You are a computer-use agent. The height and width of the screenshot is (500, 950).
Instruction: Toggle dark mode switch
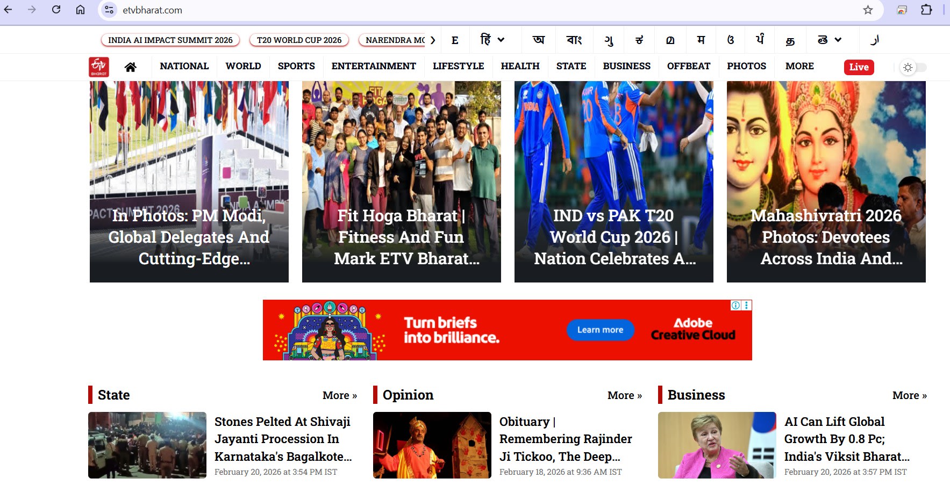(x=913, y=67)
